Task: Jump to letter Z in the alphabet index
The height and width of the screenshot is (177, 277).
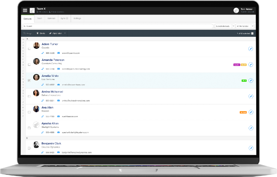Action: [23, 116]
